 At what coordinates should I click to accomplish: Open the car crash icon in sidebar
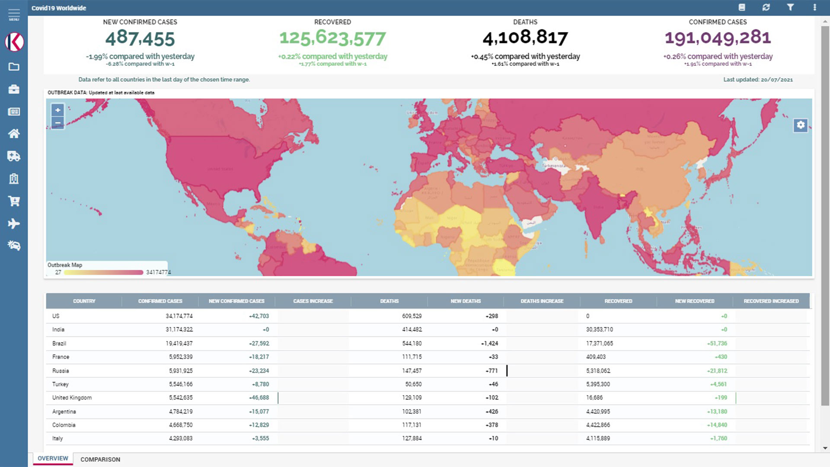tap(14, 246)
